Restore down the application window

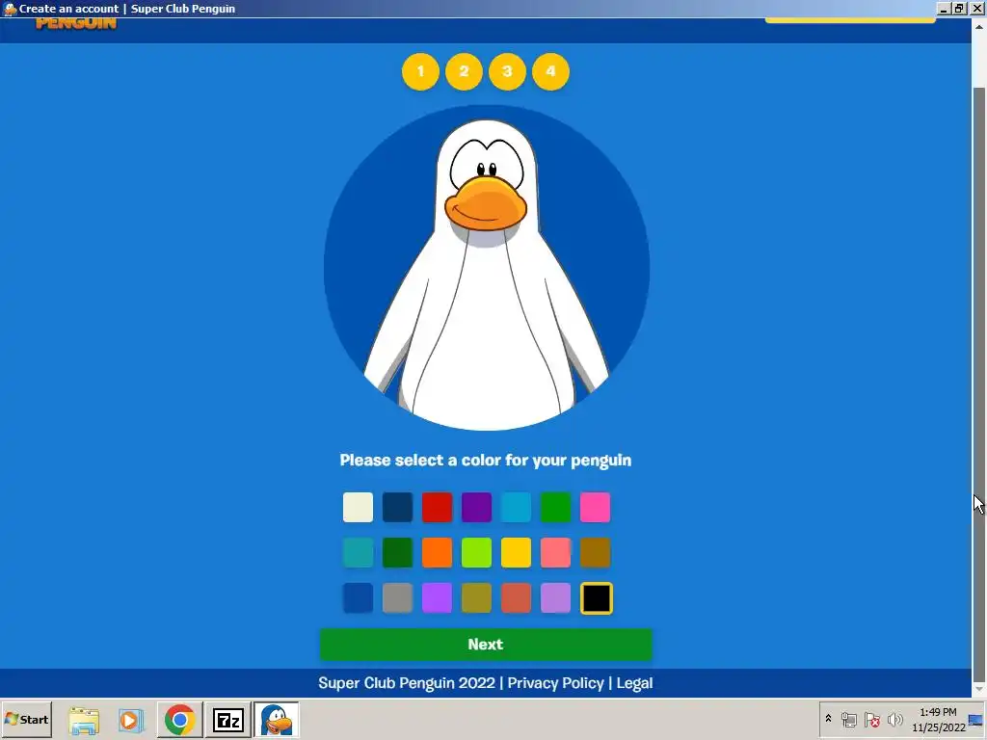click(x=959, y=9)
